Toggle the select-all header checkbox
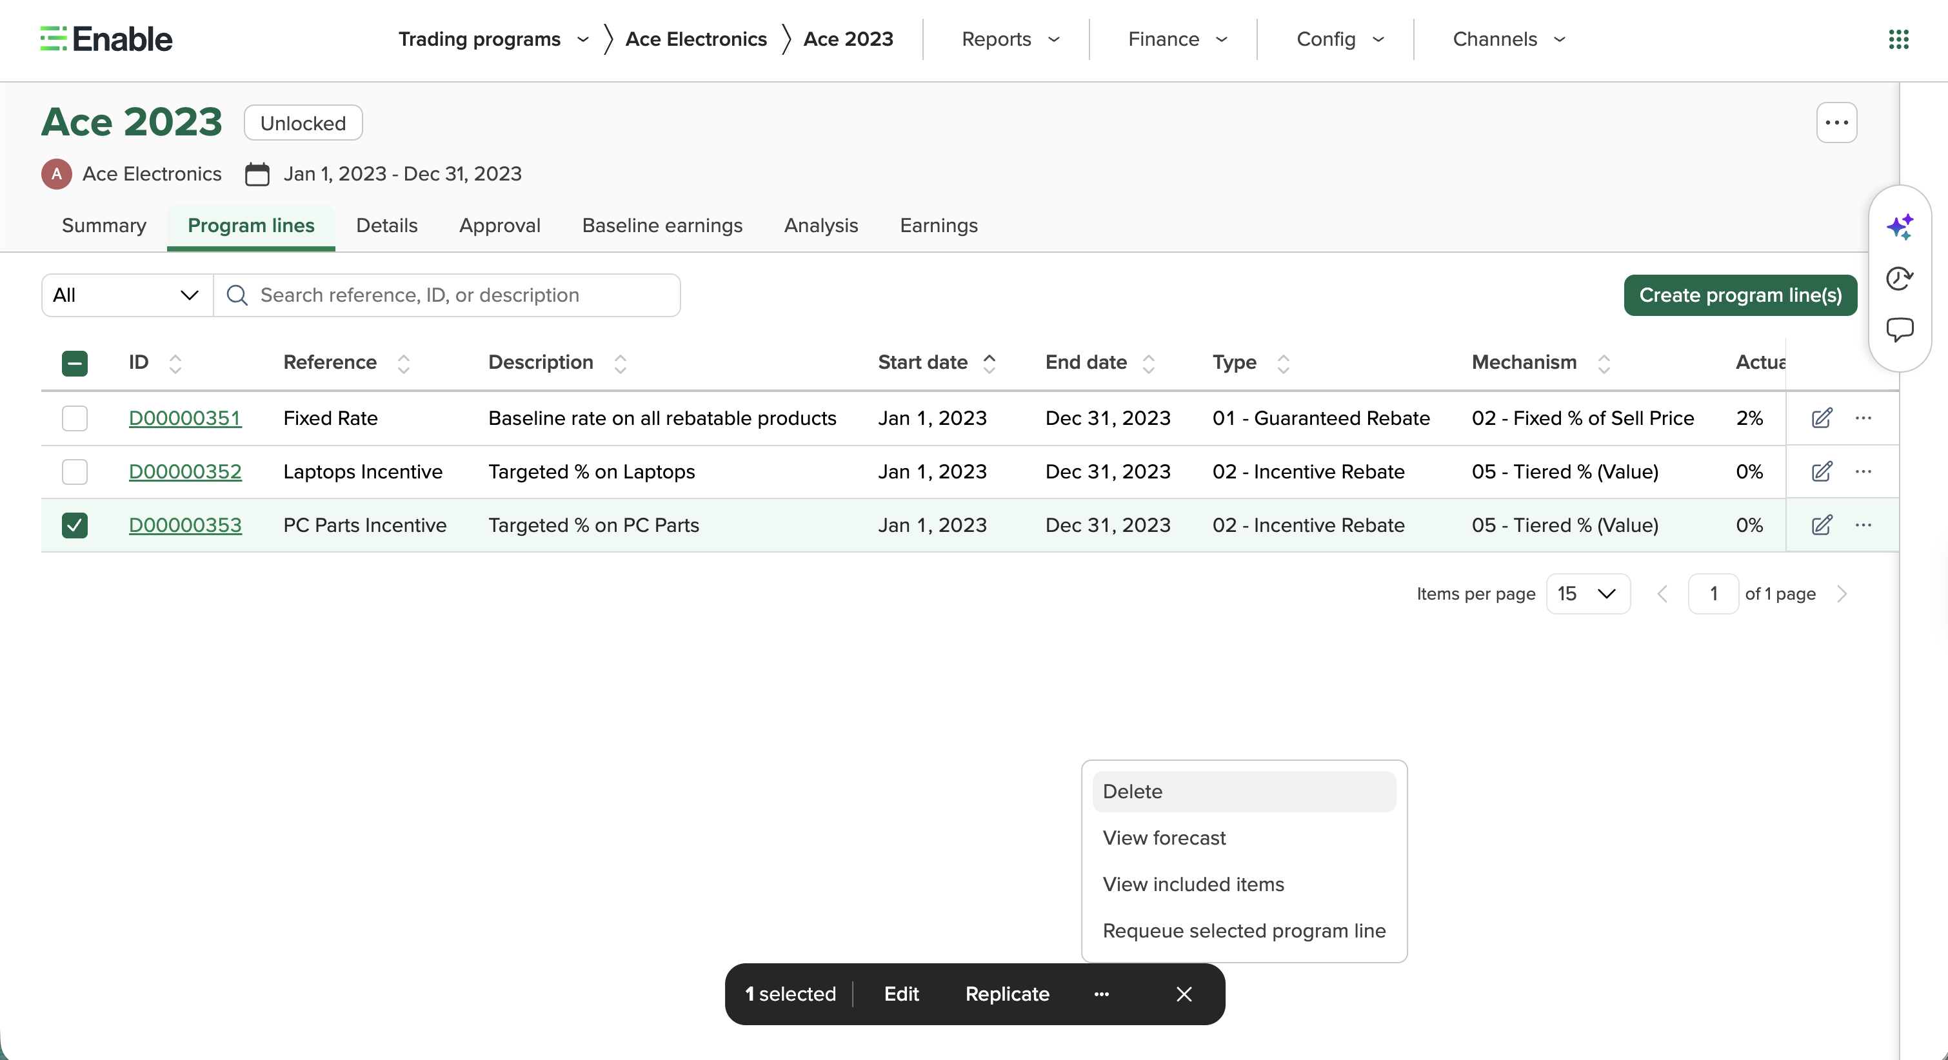Image resolution: width=1948 pixels, height=1060 pixels. coord(75,364)
